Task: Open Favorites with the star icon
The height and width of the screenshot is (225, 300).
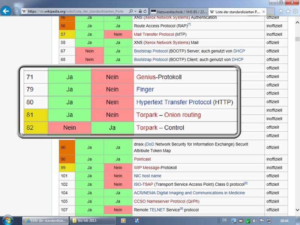Action: pyautogui.click(x=288, y=11)
